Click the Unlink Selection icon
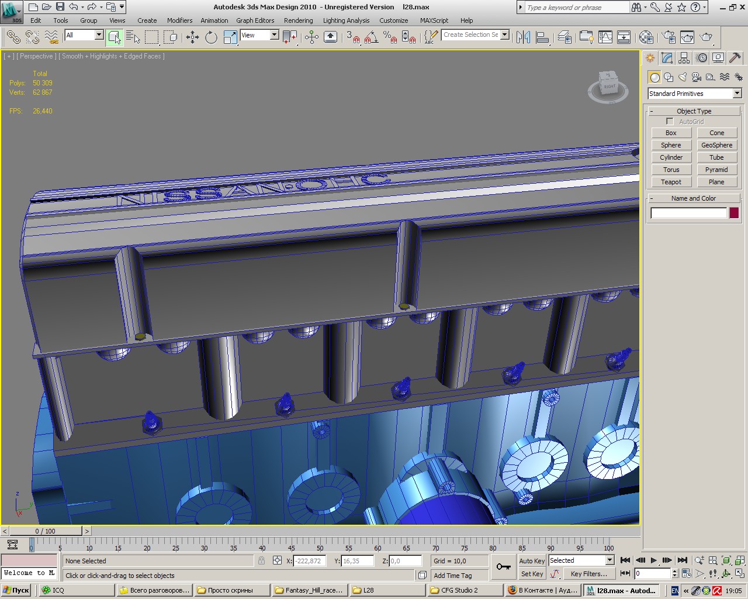 click(x=33, y=37)
